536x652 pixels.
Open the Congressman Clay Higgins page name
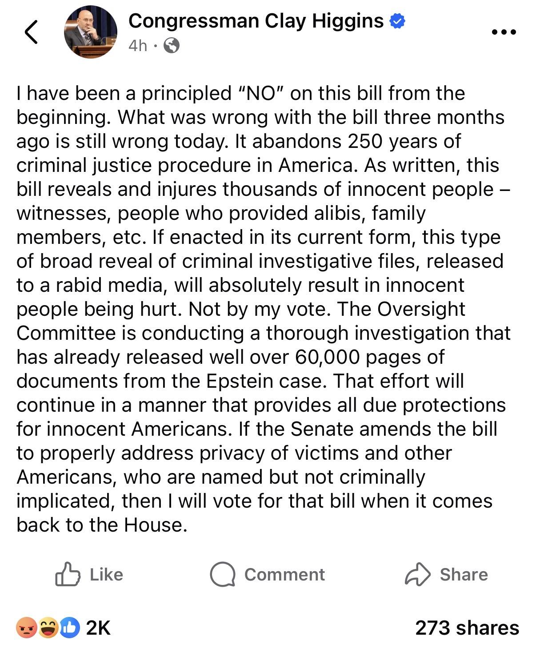click(256, 21)
